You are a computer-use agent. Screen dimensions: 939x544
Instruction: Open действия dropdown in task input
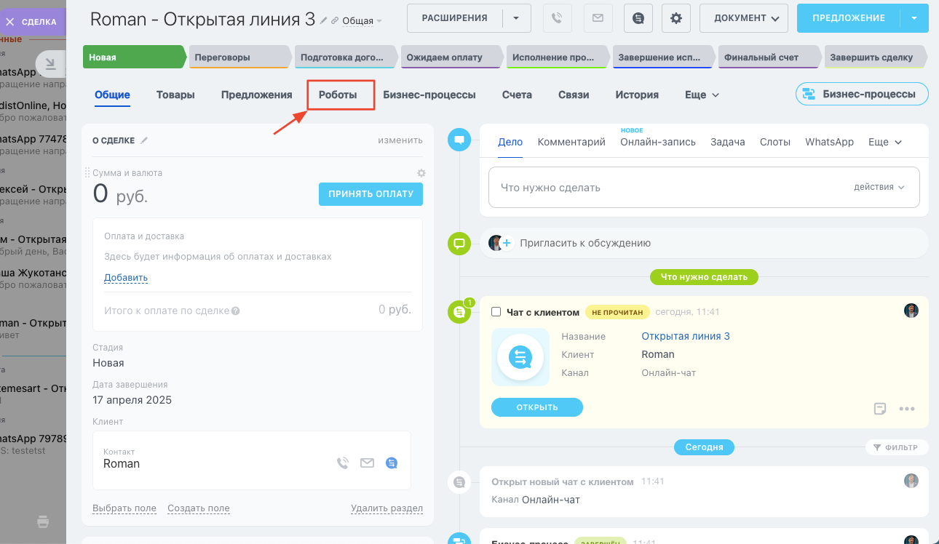click(x=879, y=187)
